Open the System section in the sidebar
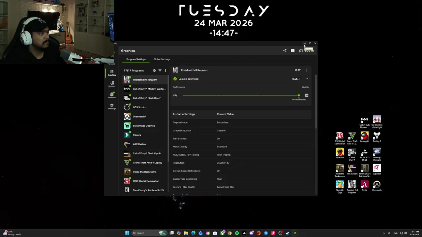Viewport: 422px width, 237px height. click(112, 84)
